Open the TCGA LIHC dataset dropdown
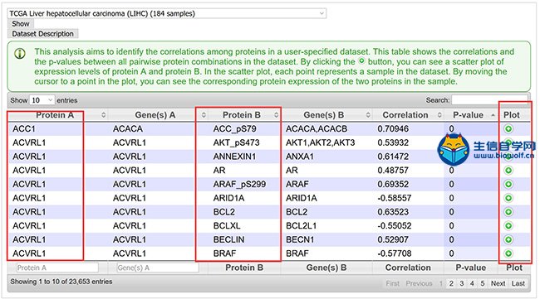The height and width of the screenshot is (299, 540). (167, 14)
